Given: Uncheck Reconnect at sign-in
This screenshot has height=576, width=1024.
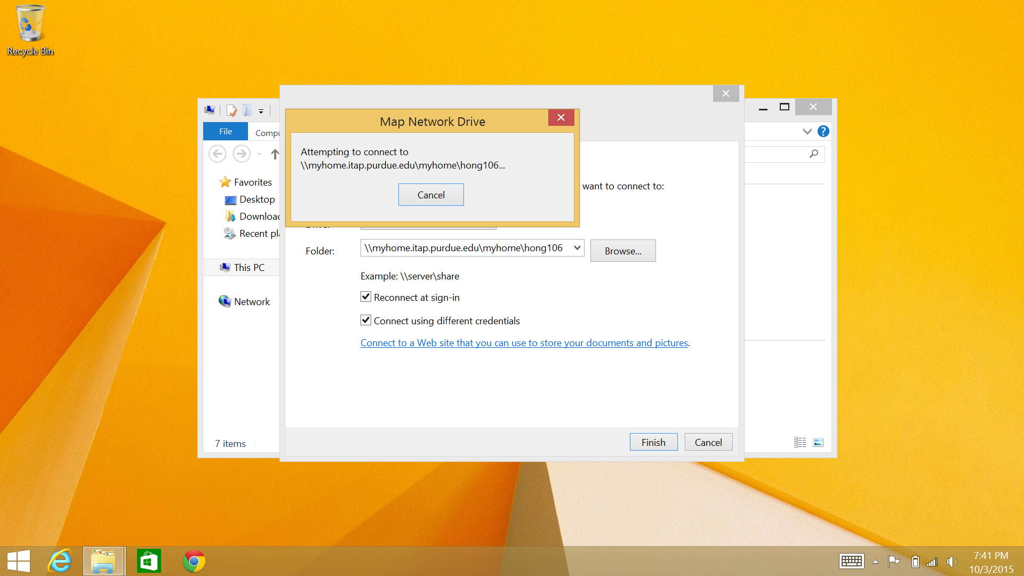Looking at the screenshot, I should coord(365,297).
